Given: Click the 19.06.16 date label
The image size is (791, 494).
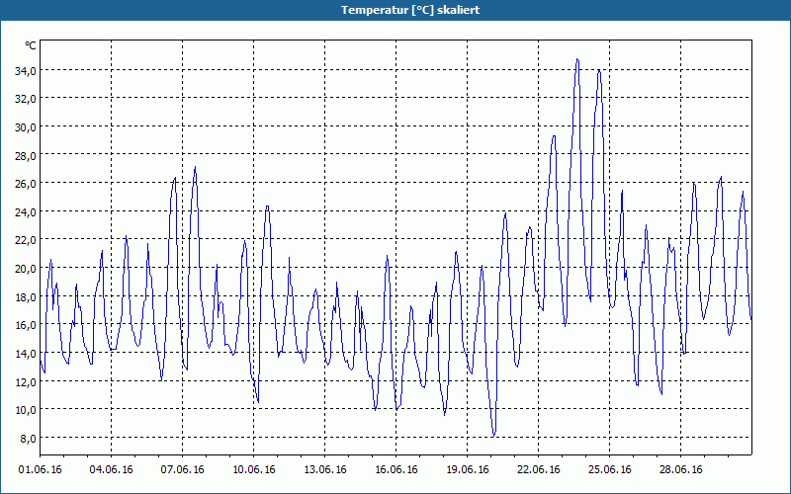Looking at the screenshot, I should point(467,470).
